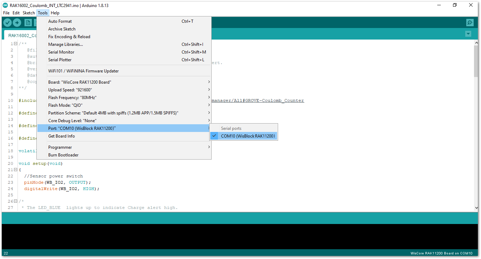Open Manage Libraries... entry
Viewport: 481px width, 259px height.
124,44
